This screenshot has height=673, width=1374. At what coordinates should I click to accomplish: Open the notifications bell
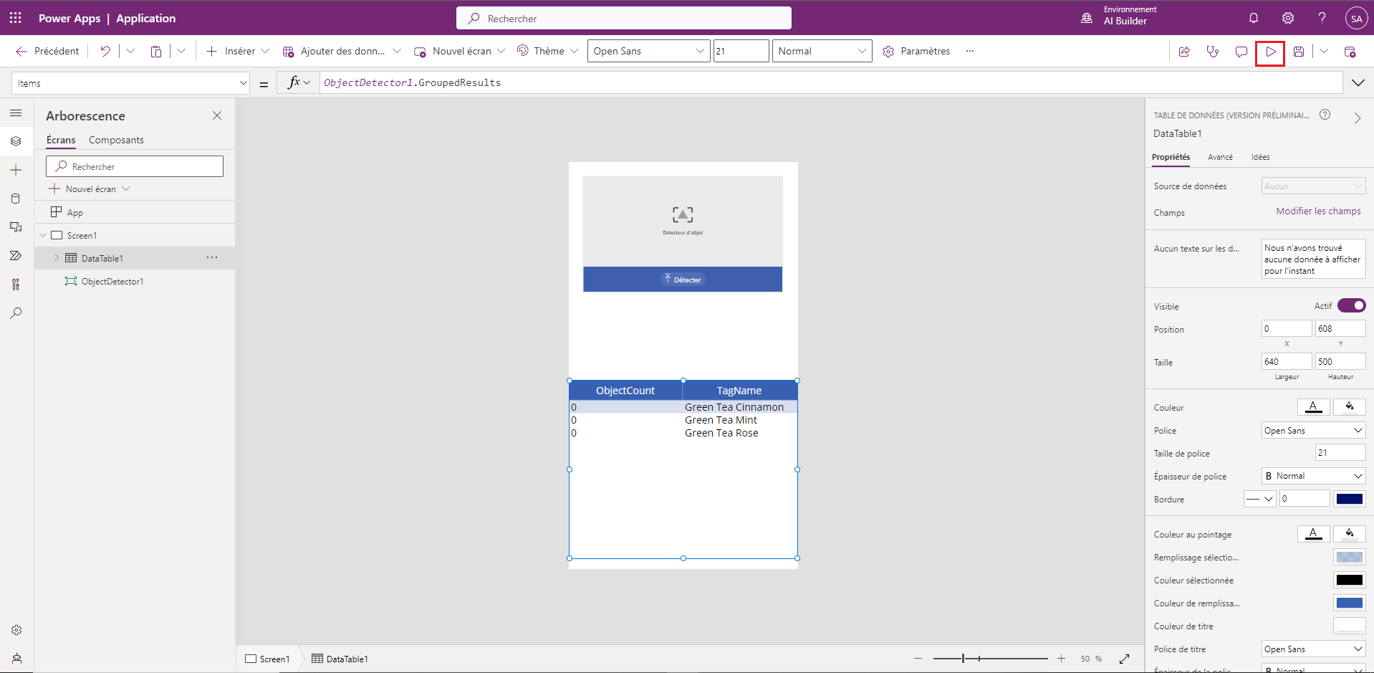coord(1254,18)
